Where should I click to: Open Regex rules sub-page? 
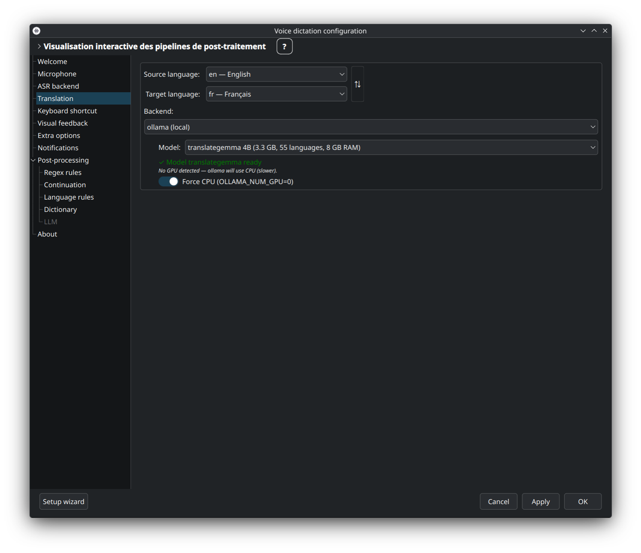[x=62, y=173]
